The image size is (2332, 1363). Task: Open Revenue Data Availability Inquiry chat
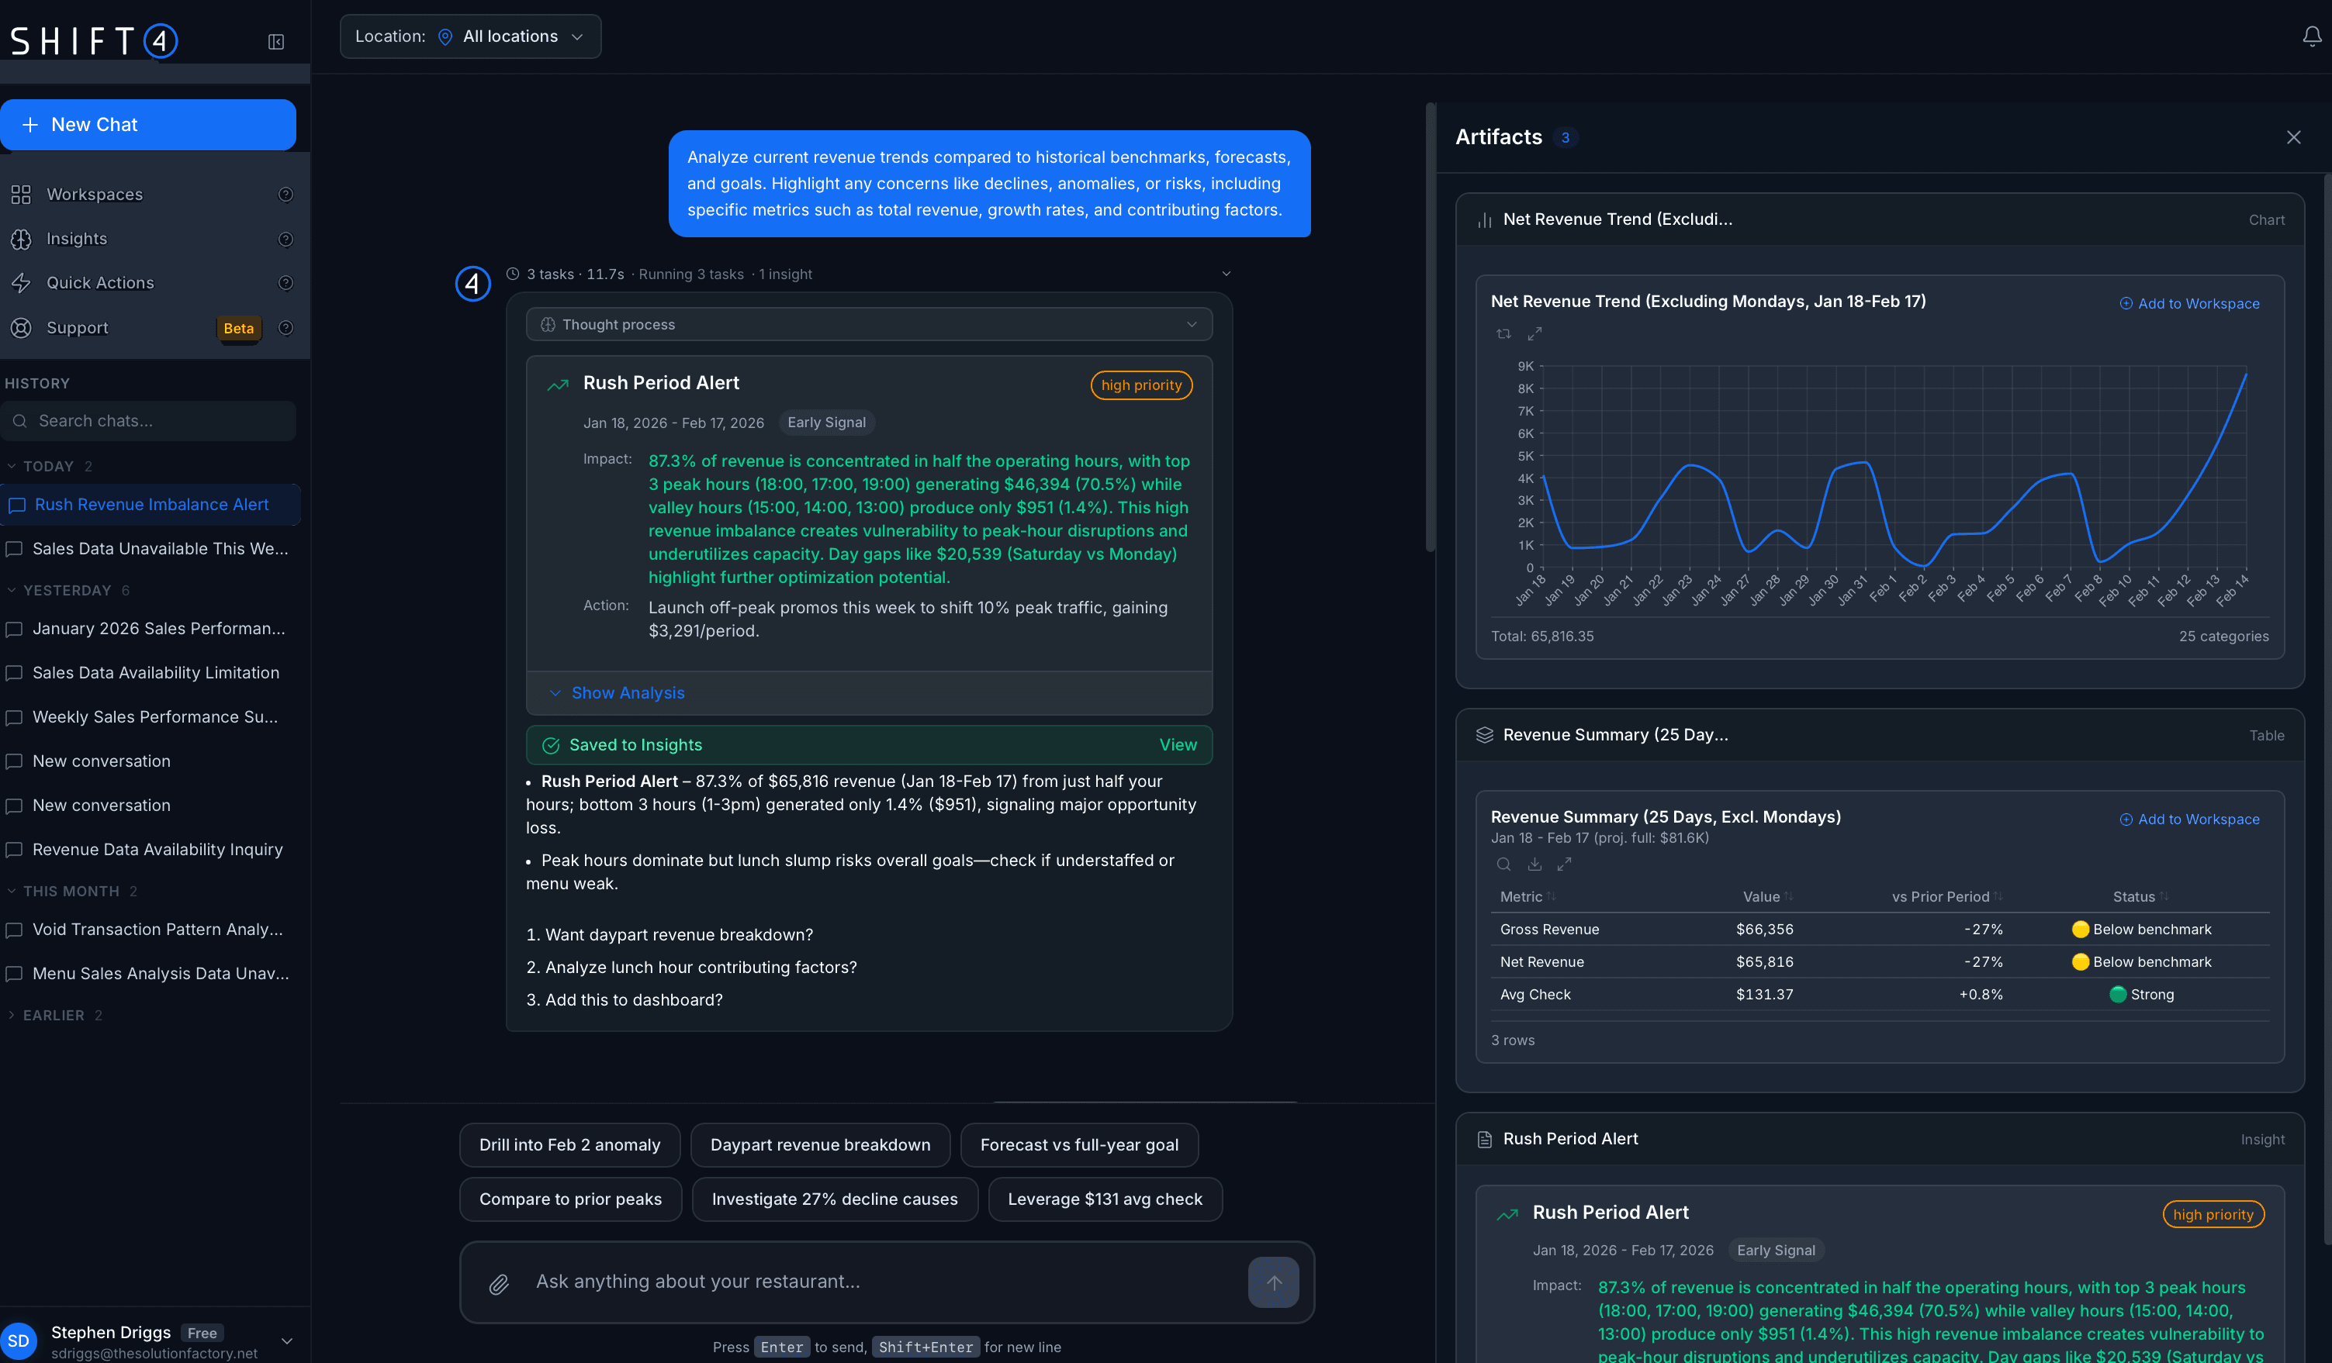(150, 850)
